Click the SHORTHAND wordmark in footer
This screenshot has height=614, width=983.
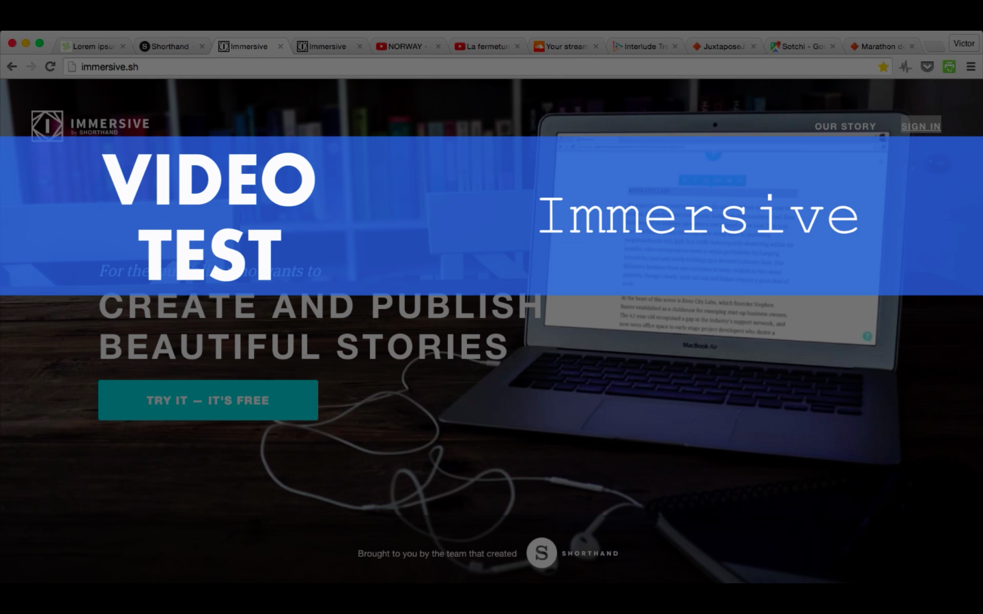coord(590,553)
